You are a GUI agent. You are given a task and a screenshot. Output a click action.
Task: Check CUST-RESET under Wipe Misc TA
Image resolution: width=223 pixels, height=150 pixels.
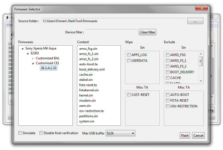(129, 95)
